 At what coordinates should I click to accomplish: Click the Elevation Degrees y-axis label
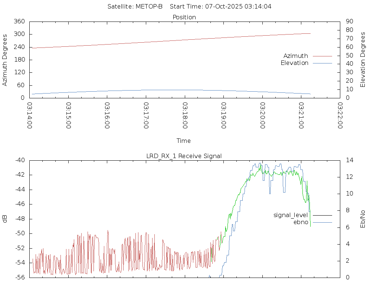[x=363, y=60]
